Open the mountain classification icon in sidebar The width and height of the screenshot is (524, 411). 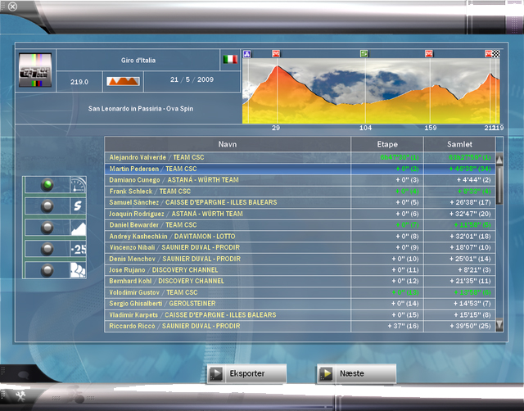pyautogui.click(x=78, y=228)
